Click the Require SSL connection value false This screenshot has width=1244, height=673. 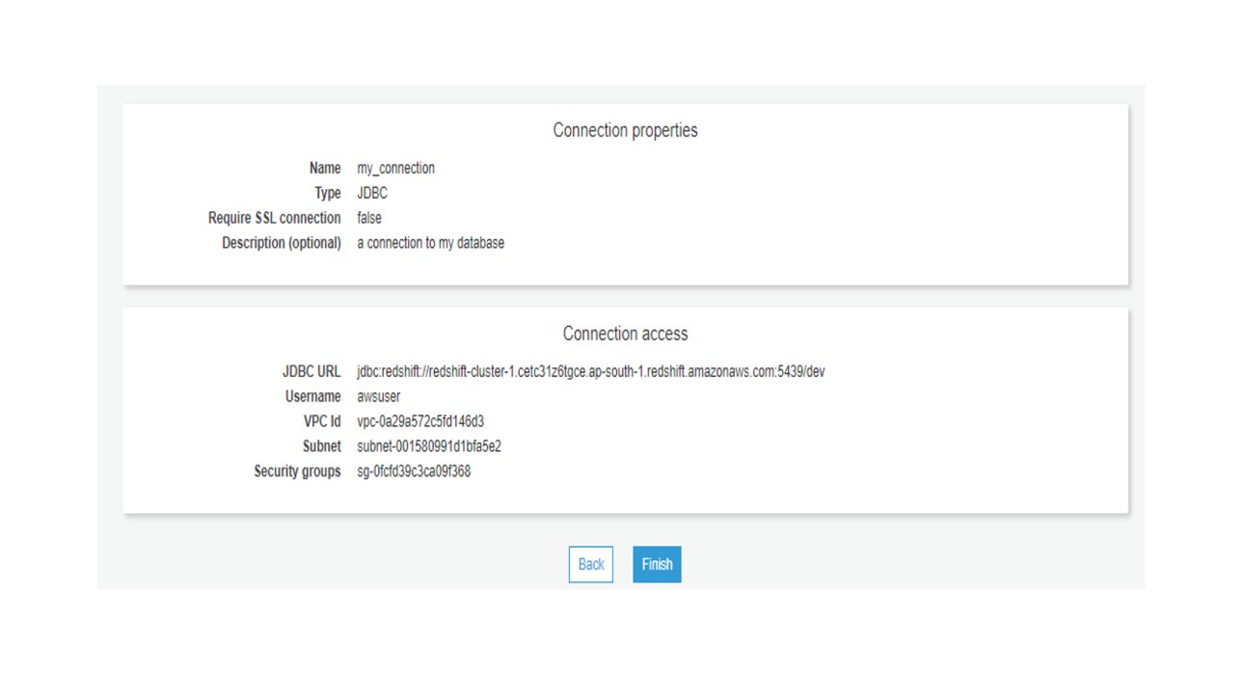click(369, 218)
